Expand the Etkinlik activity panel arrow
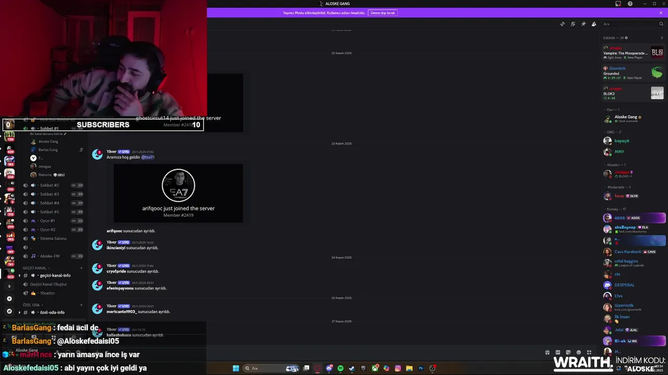This screenshot has width=668, height=375. point(662,37)
